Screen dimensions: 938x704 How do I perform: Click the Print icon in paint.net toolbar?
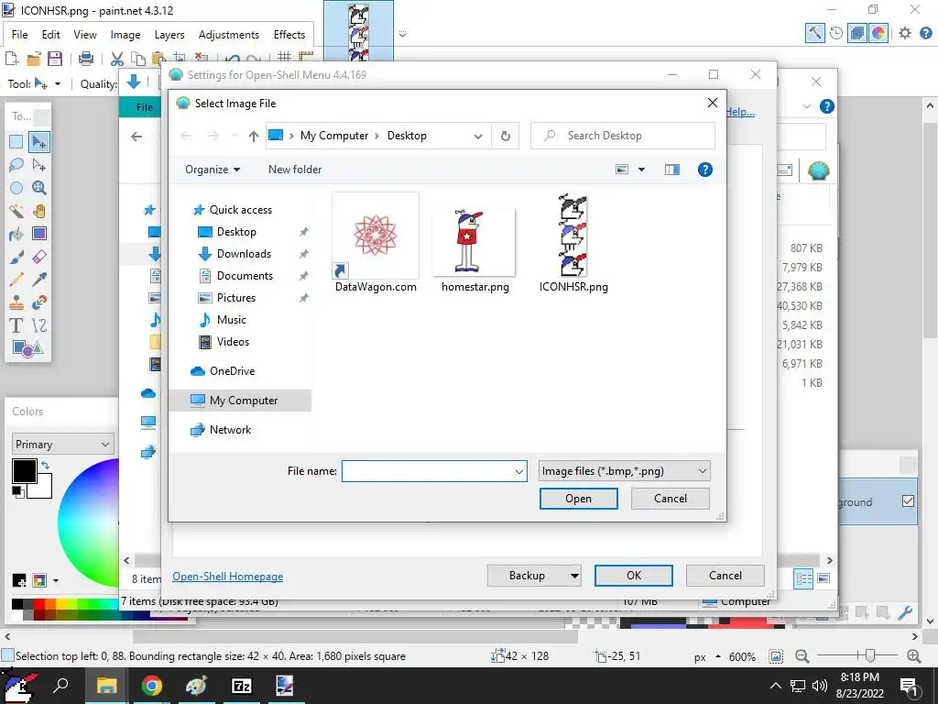tap(86, 58)
